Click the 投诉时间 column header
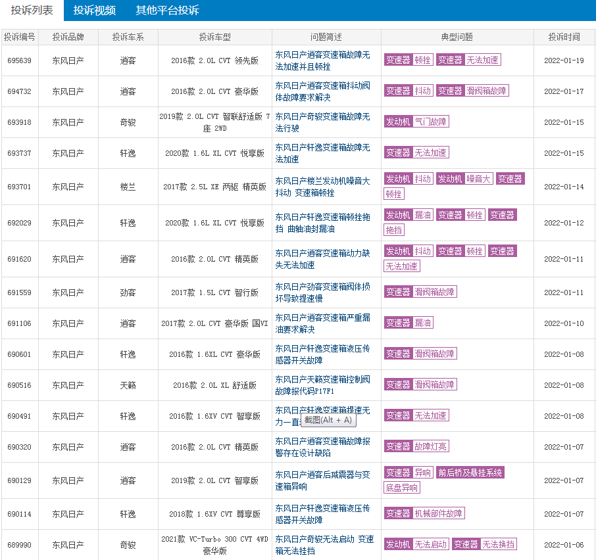The width and height of the screenshot is (596, 560). [564, 37]
